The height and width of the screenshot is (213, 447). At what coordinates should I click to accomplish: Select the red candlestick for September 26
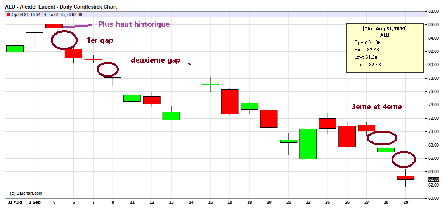pos(347,136)
